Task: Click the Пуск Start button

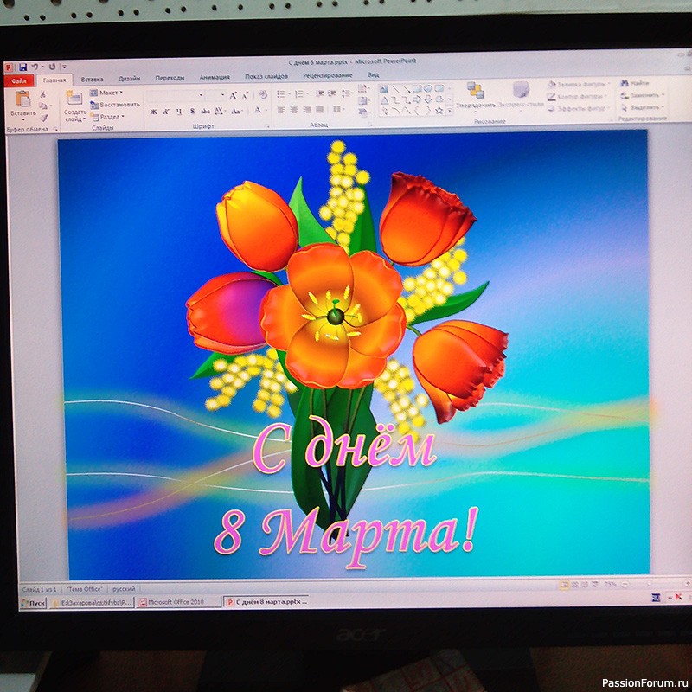Action: pyautogui.click(x=32, y=602)
